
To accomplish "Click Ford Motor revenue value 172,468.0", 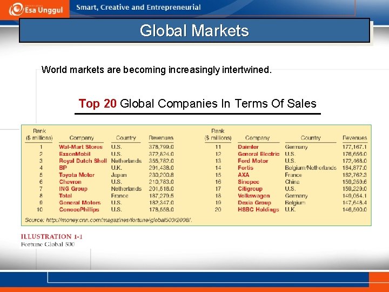I will (354, 161).
